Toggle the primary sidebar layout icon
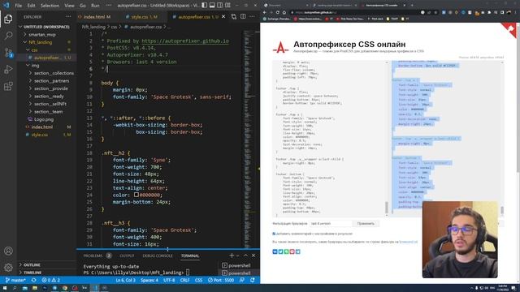This screenshot has width=520, height=292. click(204, 6)
